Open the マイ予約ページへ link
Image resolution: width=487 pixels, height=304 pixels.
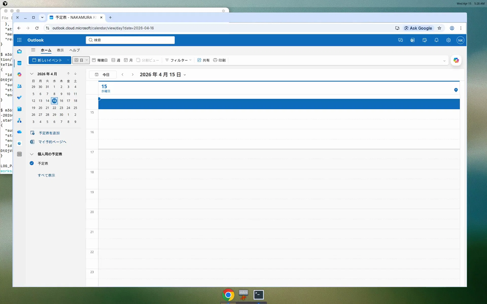pyautogui.click(x=52, y=142)
